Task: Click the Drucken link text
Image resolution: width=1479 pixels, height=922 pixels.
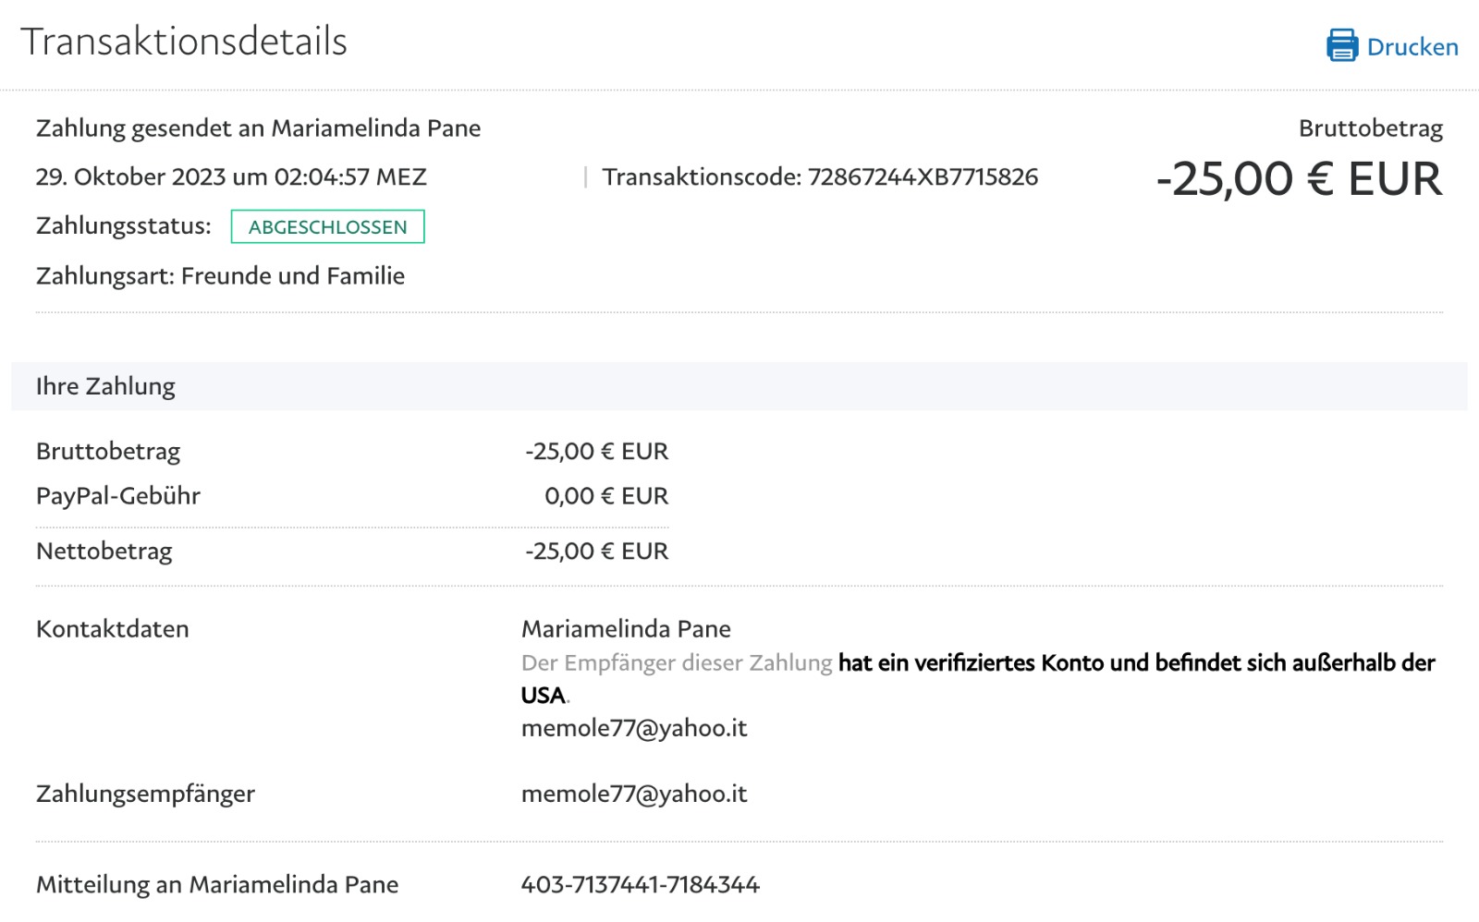Action: click(x=1412, y=47)
